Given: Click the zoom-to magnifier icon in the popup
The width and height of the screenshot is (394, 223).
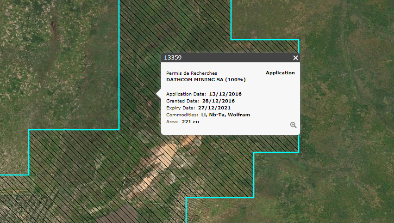Looking at the screenshot, I should click(293, 125).
